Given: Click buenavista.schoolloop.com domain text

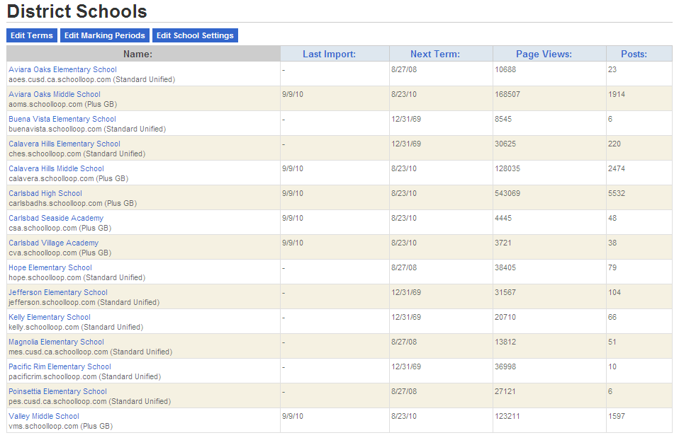Looking at the screenshot, I should 55,129.
